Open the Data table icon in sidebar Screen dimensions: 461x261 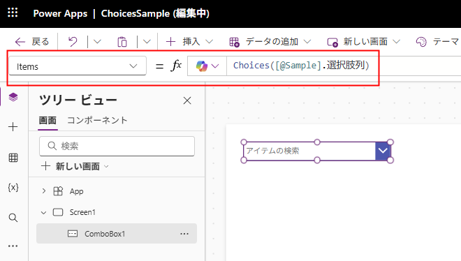tap(13, 158)
